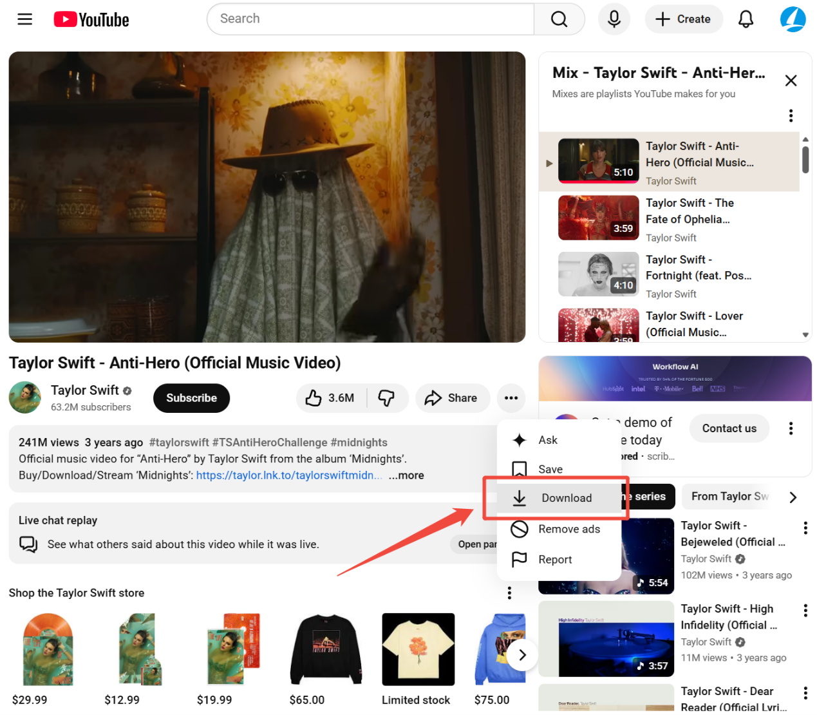This screenshot has width=817, height=715.
Task: Dislike the video thumbs down
Action: point(386,398)
